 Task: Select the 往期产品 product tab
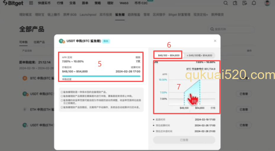tap(39, 42)
